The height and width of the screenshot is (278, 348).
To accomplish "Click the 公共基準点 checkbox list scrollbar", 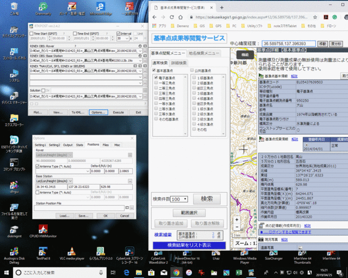I will point(223,105).
